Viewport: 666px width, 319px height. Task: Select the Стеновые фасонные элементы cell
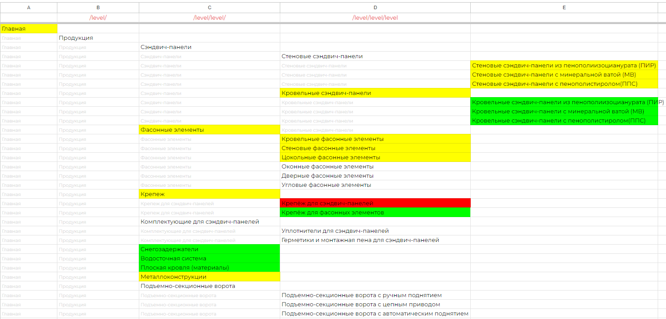375,148
